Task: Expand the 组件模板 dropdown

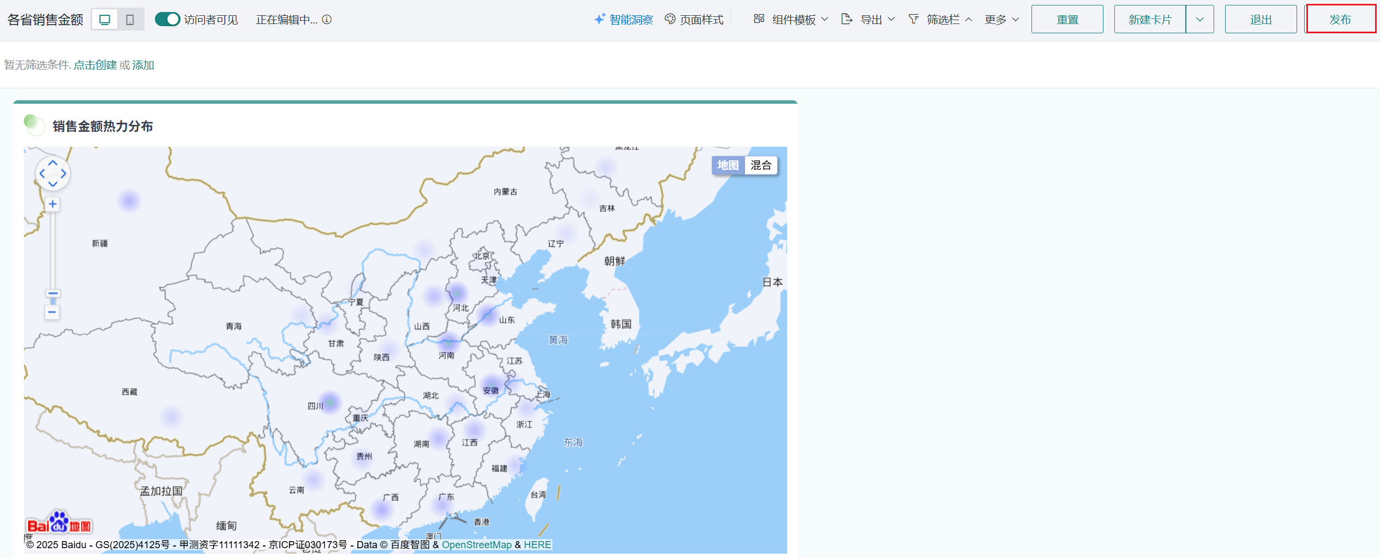Action: (791, 20)
